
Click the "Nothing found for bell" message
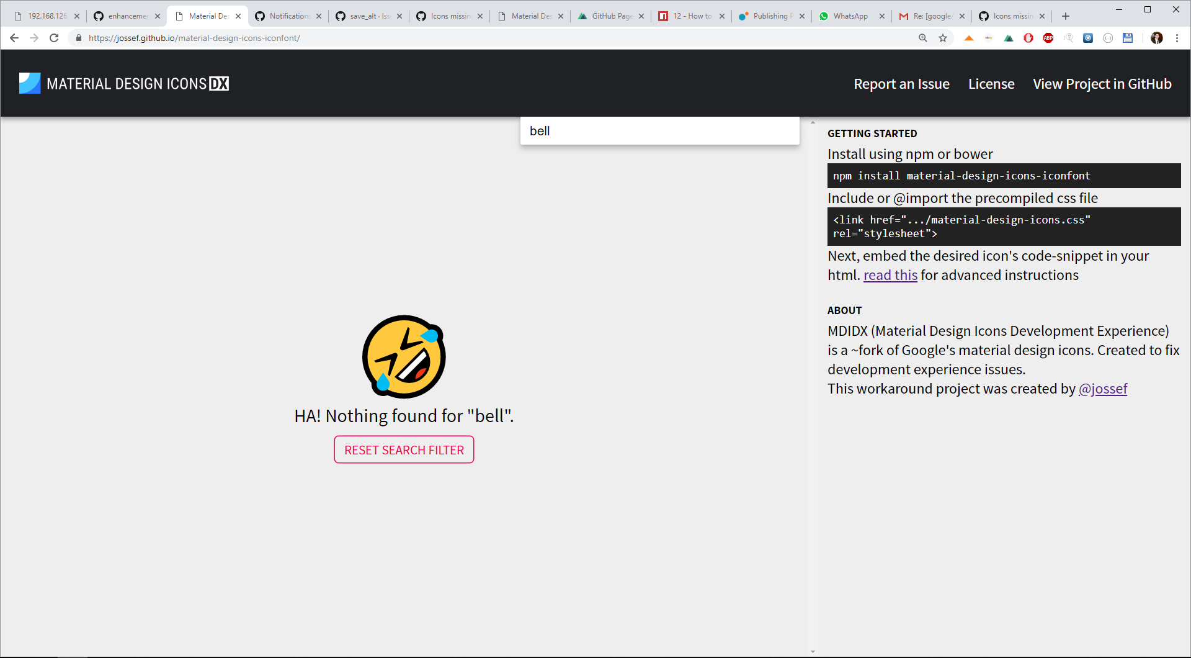coord(404,416)
